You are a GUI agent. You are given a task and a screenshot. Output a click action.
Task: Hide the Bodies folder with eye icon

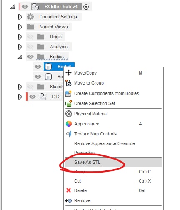(30, 57)
